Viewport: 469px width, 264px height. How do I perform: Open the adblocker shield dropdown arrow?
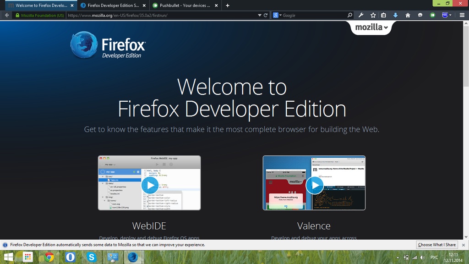(450, 15)
